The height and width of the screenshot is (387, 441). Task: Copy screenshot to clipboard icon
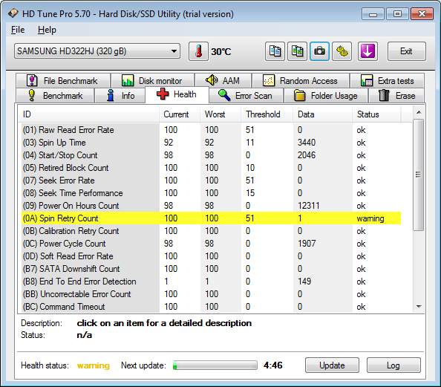tap(297, 51)
